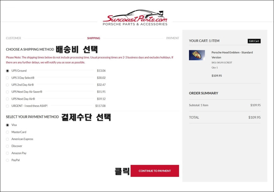The image size is (274, 192).
Task: Choose the $59.12 UPS Next Day Air option
Action: click(x=7, y=99)
